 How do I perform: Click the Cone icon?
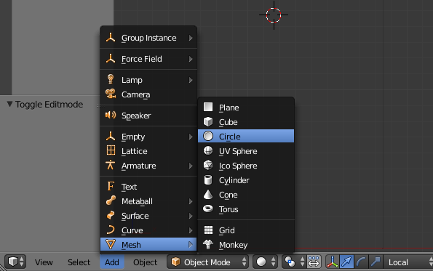(208, 195)
